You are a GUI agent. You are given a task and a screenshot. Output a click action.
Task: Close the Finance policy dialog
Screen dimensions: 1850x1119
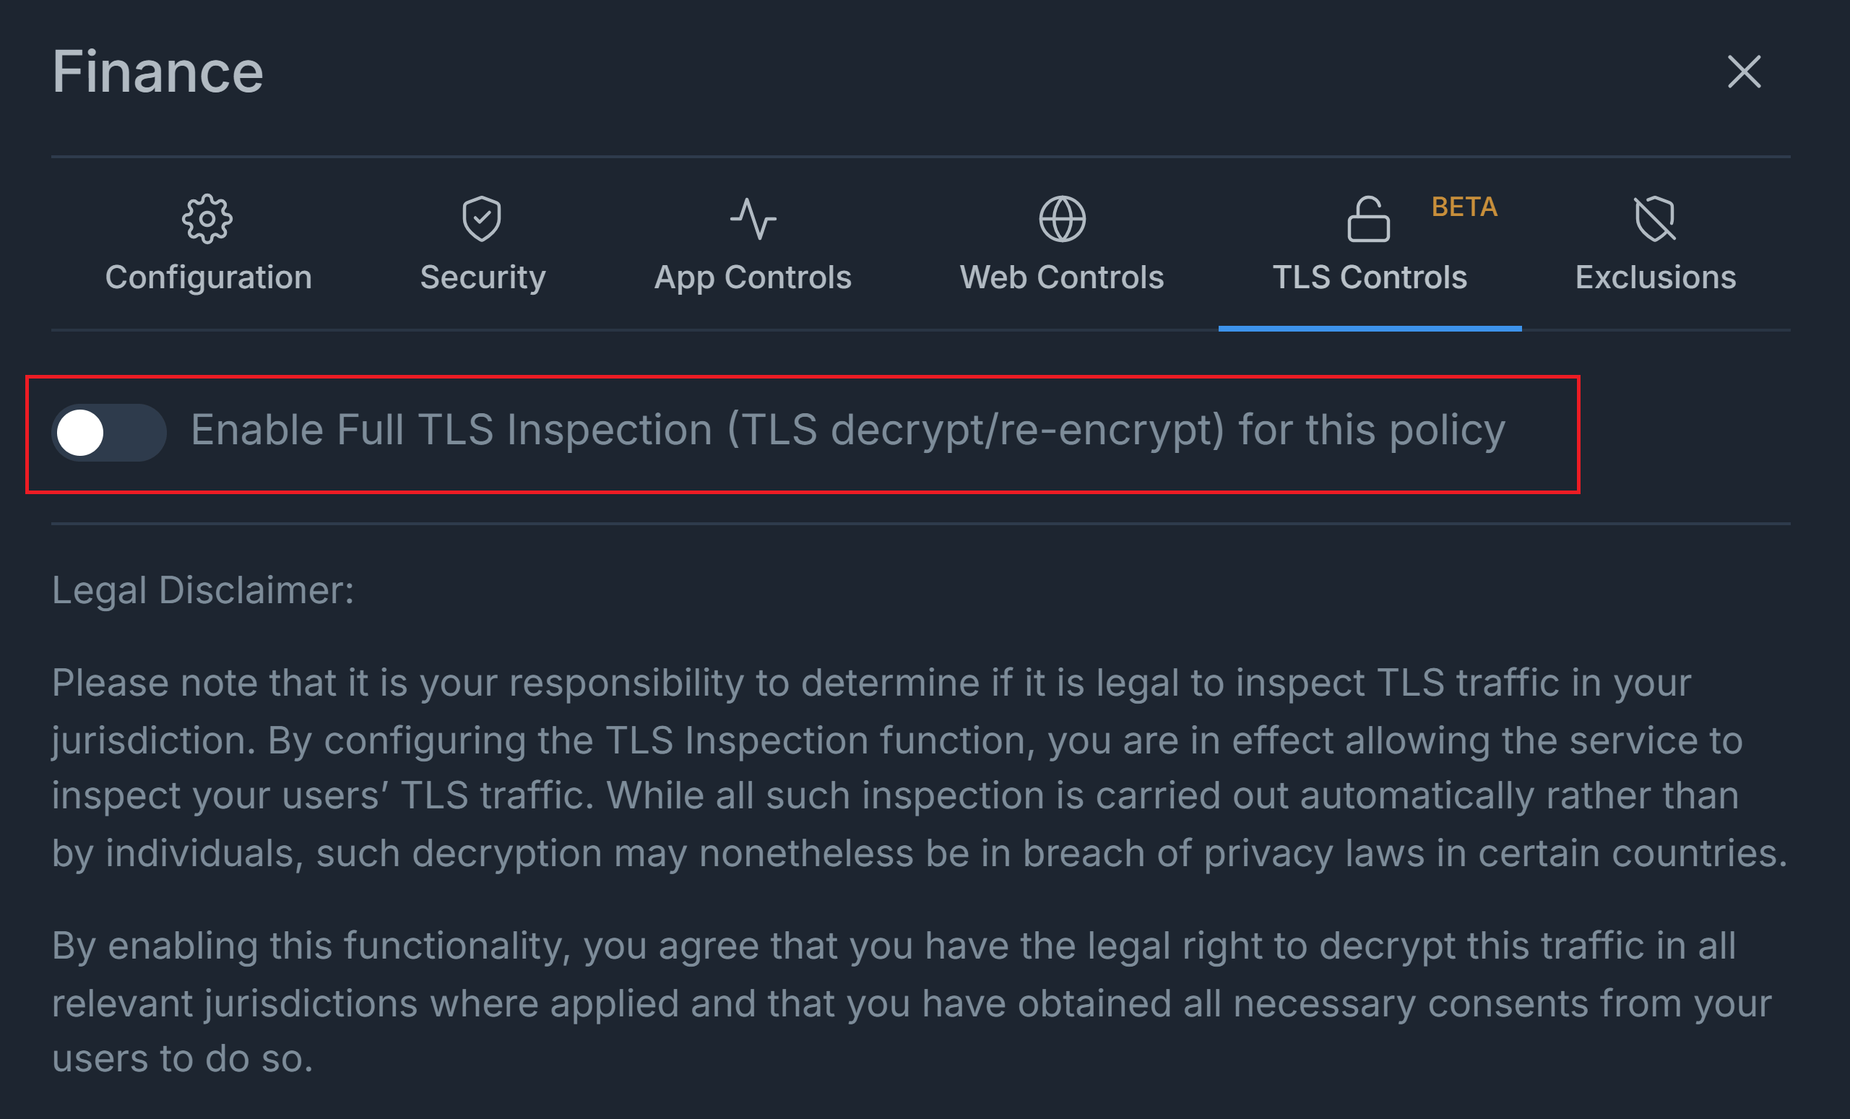(x=1743, y=72)
